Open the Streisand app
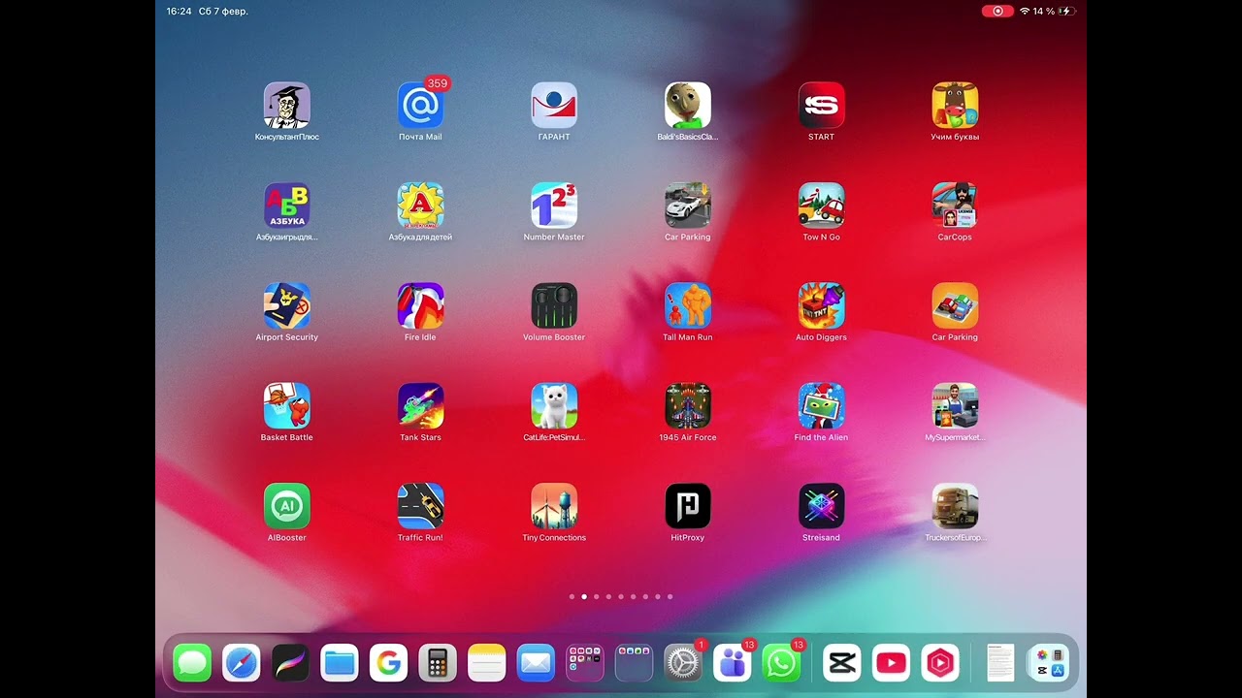Screen dimensions: 1242x698 pyautogui.click(x=822, y=506)
